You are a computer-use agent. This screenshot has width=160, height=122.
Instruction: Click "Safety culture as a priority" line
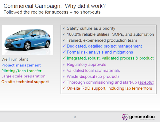pos(91,28)
